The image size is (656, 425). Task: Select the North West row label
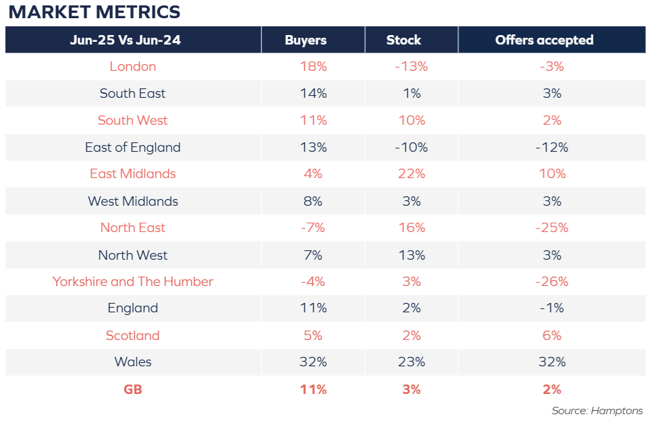(x=133, y=255)
